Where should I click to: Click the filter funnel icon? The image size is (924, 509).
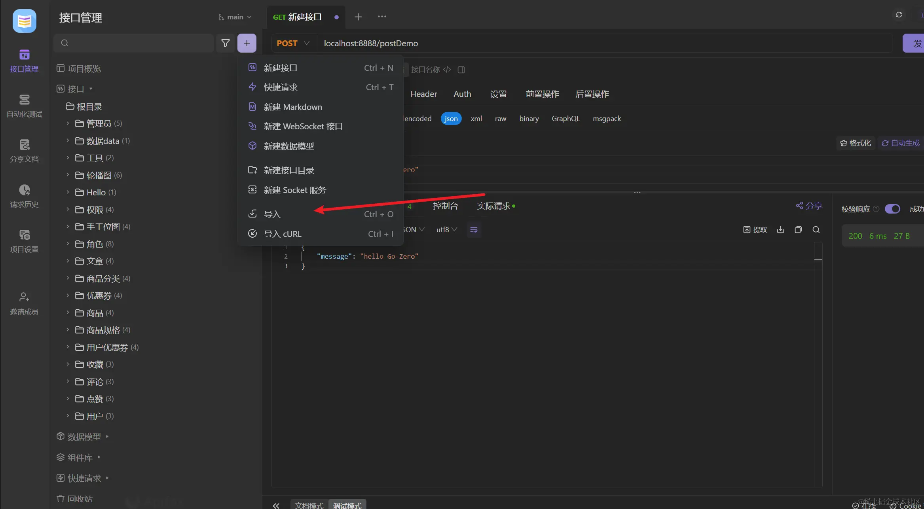point(225,43)
